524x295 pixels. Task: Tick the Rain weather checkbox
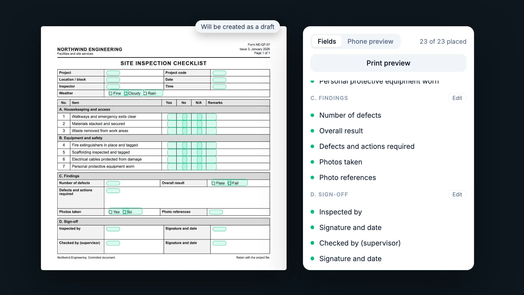point(145,93)
